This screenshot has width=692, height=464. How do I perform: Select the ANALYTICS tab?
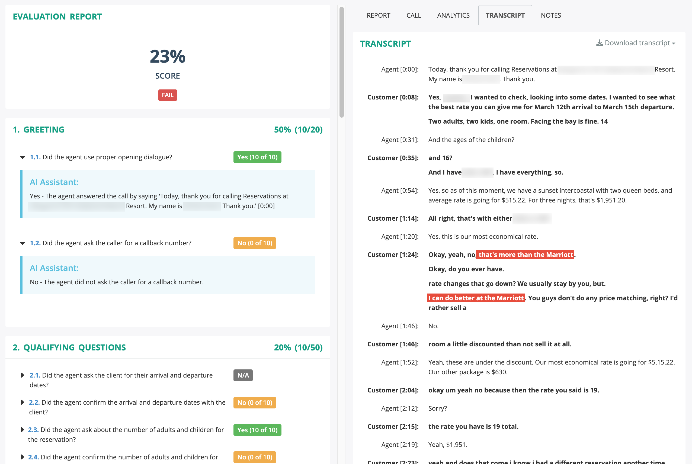[453, 15]
